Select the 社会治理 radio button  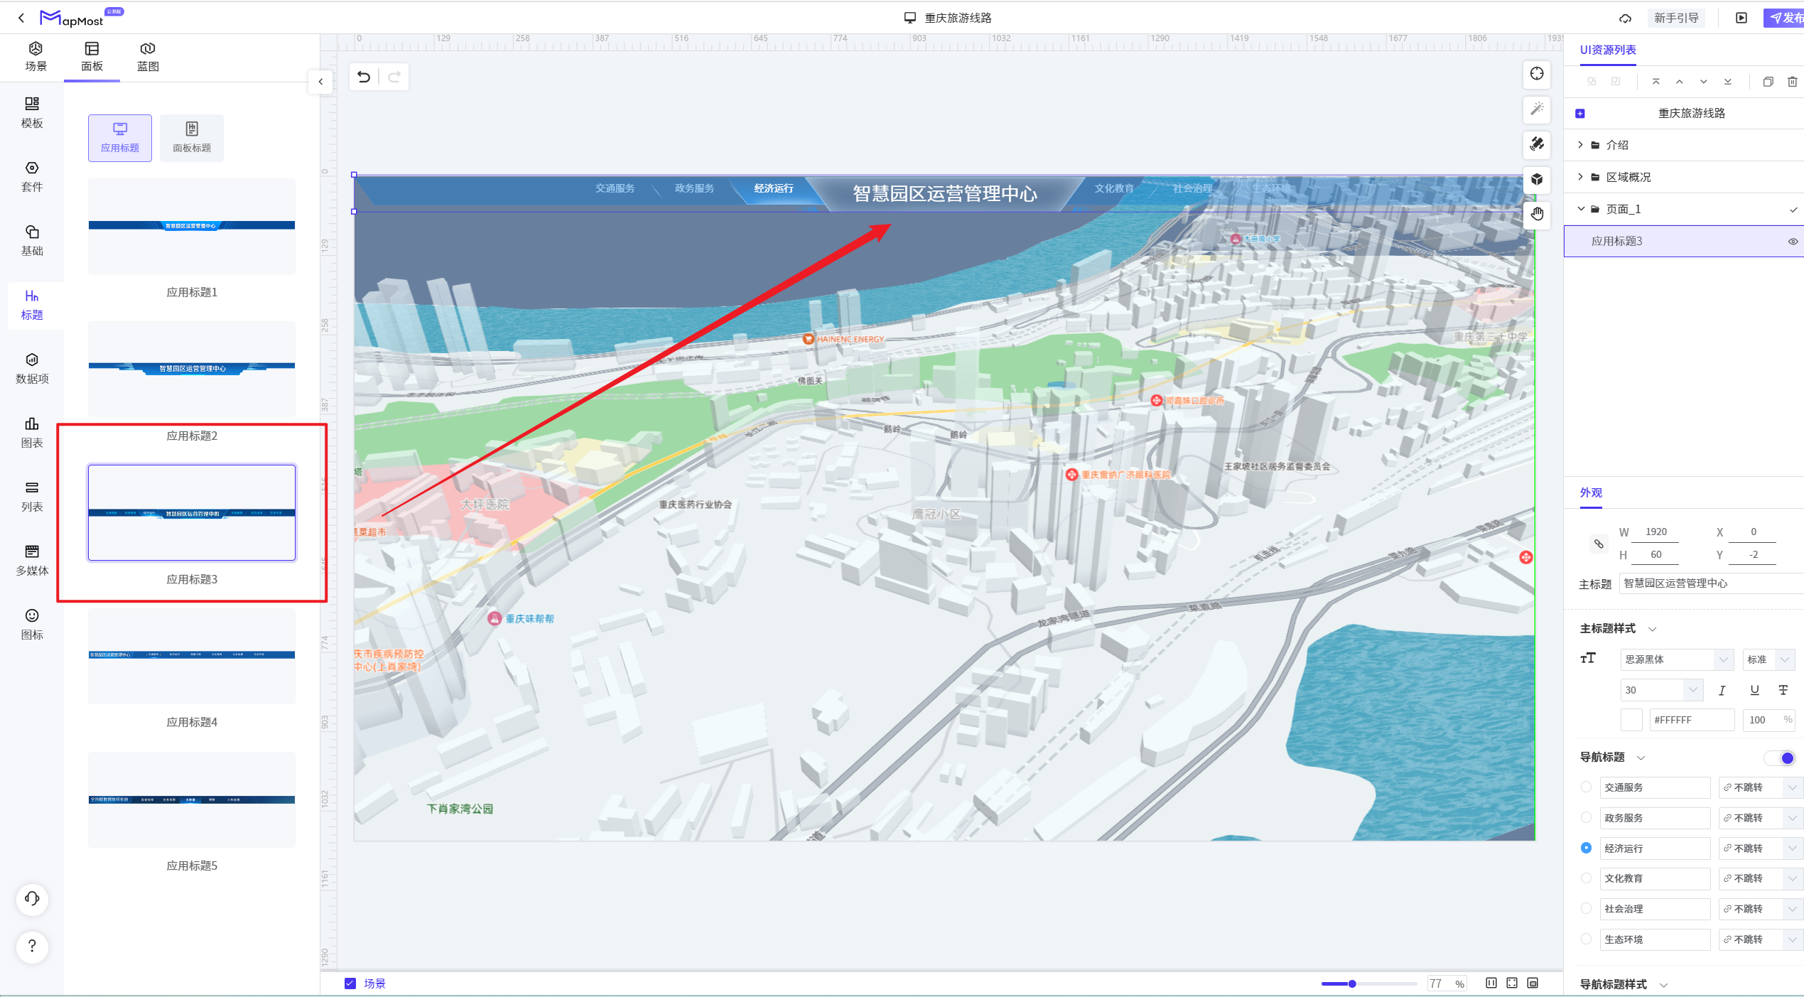click(x=1586, y=909)
